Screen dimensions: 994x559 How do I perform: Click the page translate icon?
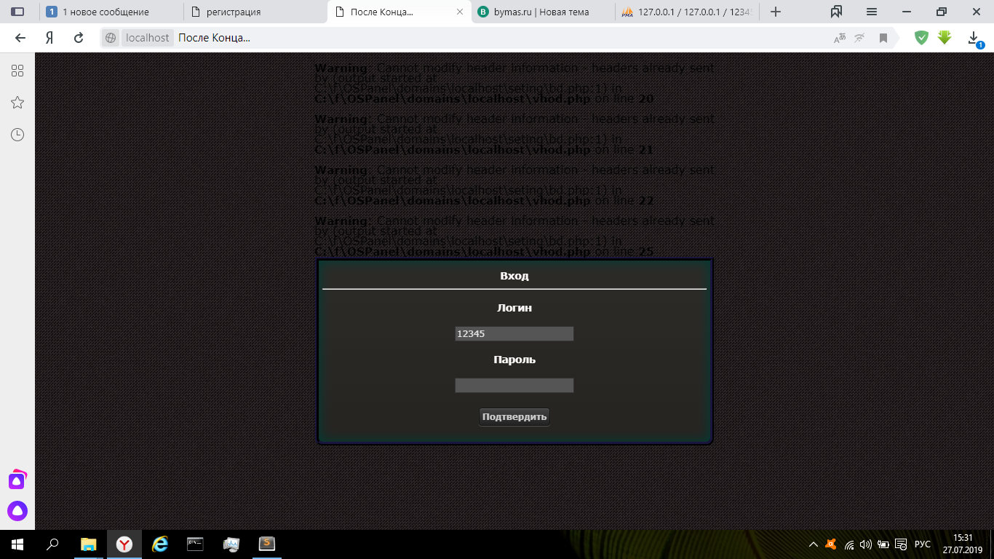(840, 38)
